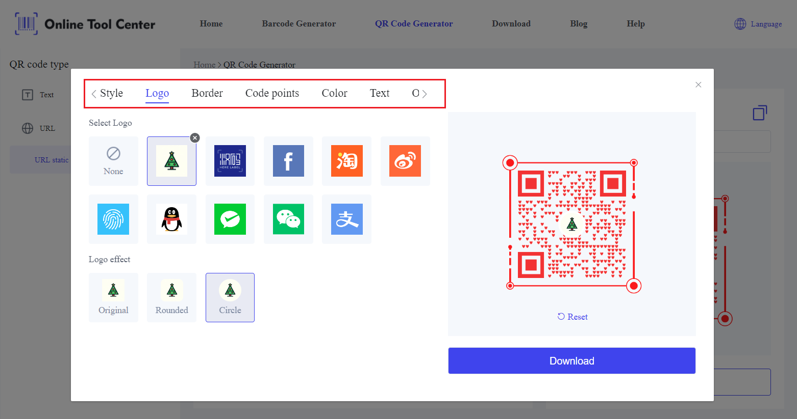
Task: Select the Facebook logo
Action: coord(288,161)
